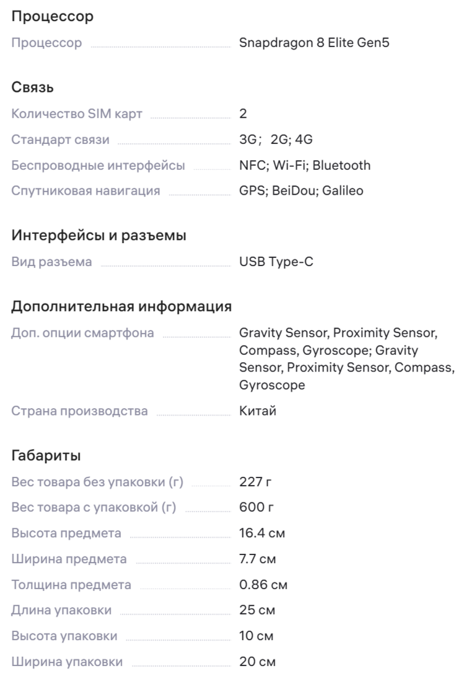Click the Интерфейсы и разъемы heading
Viewport: 464px width, 676px height.
tap(99, 236)
